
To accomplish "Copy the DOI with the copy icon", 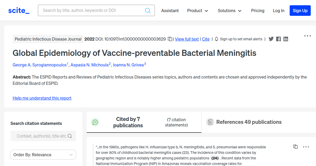I will (170, 39).
